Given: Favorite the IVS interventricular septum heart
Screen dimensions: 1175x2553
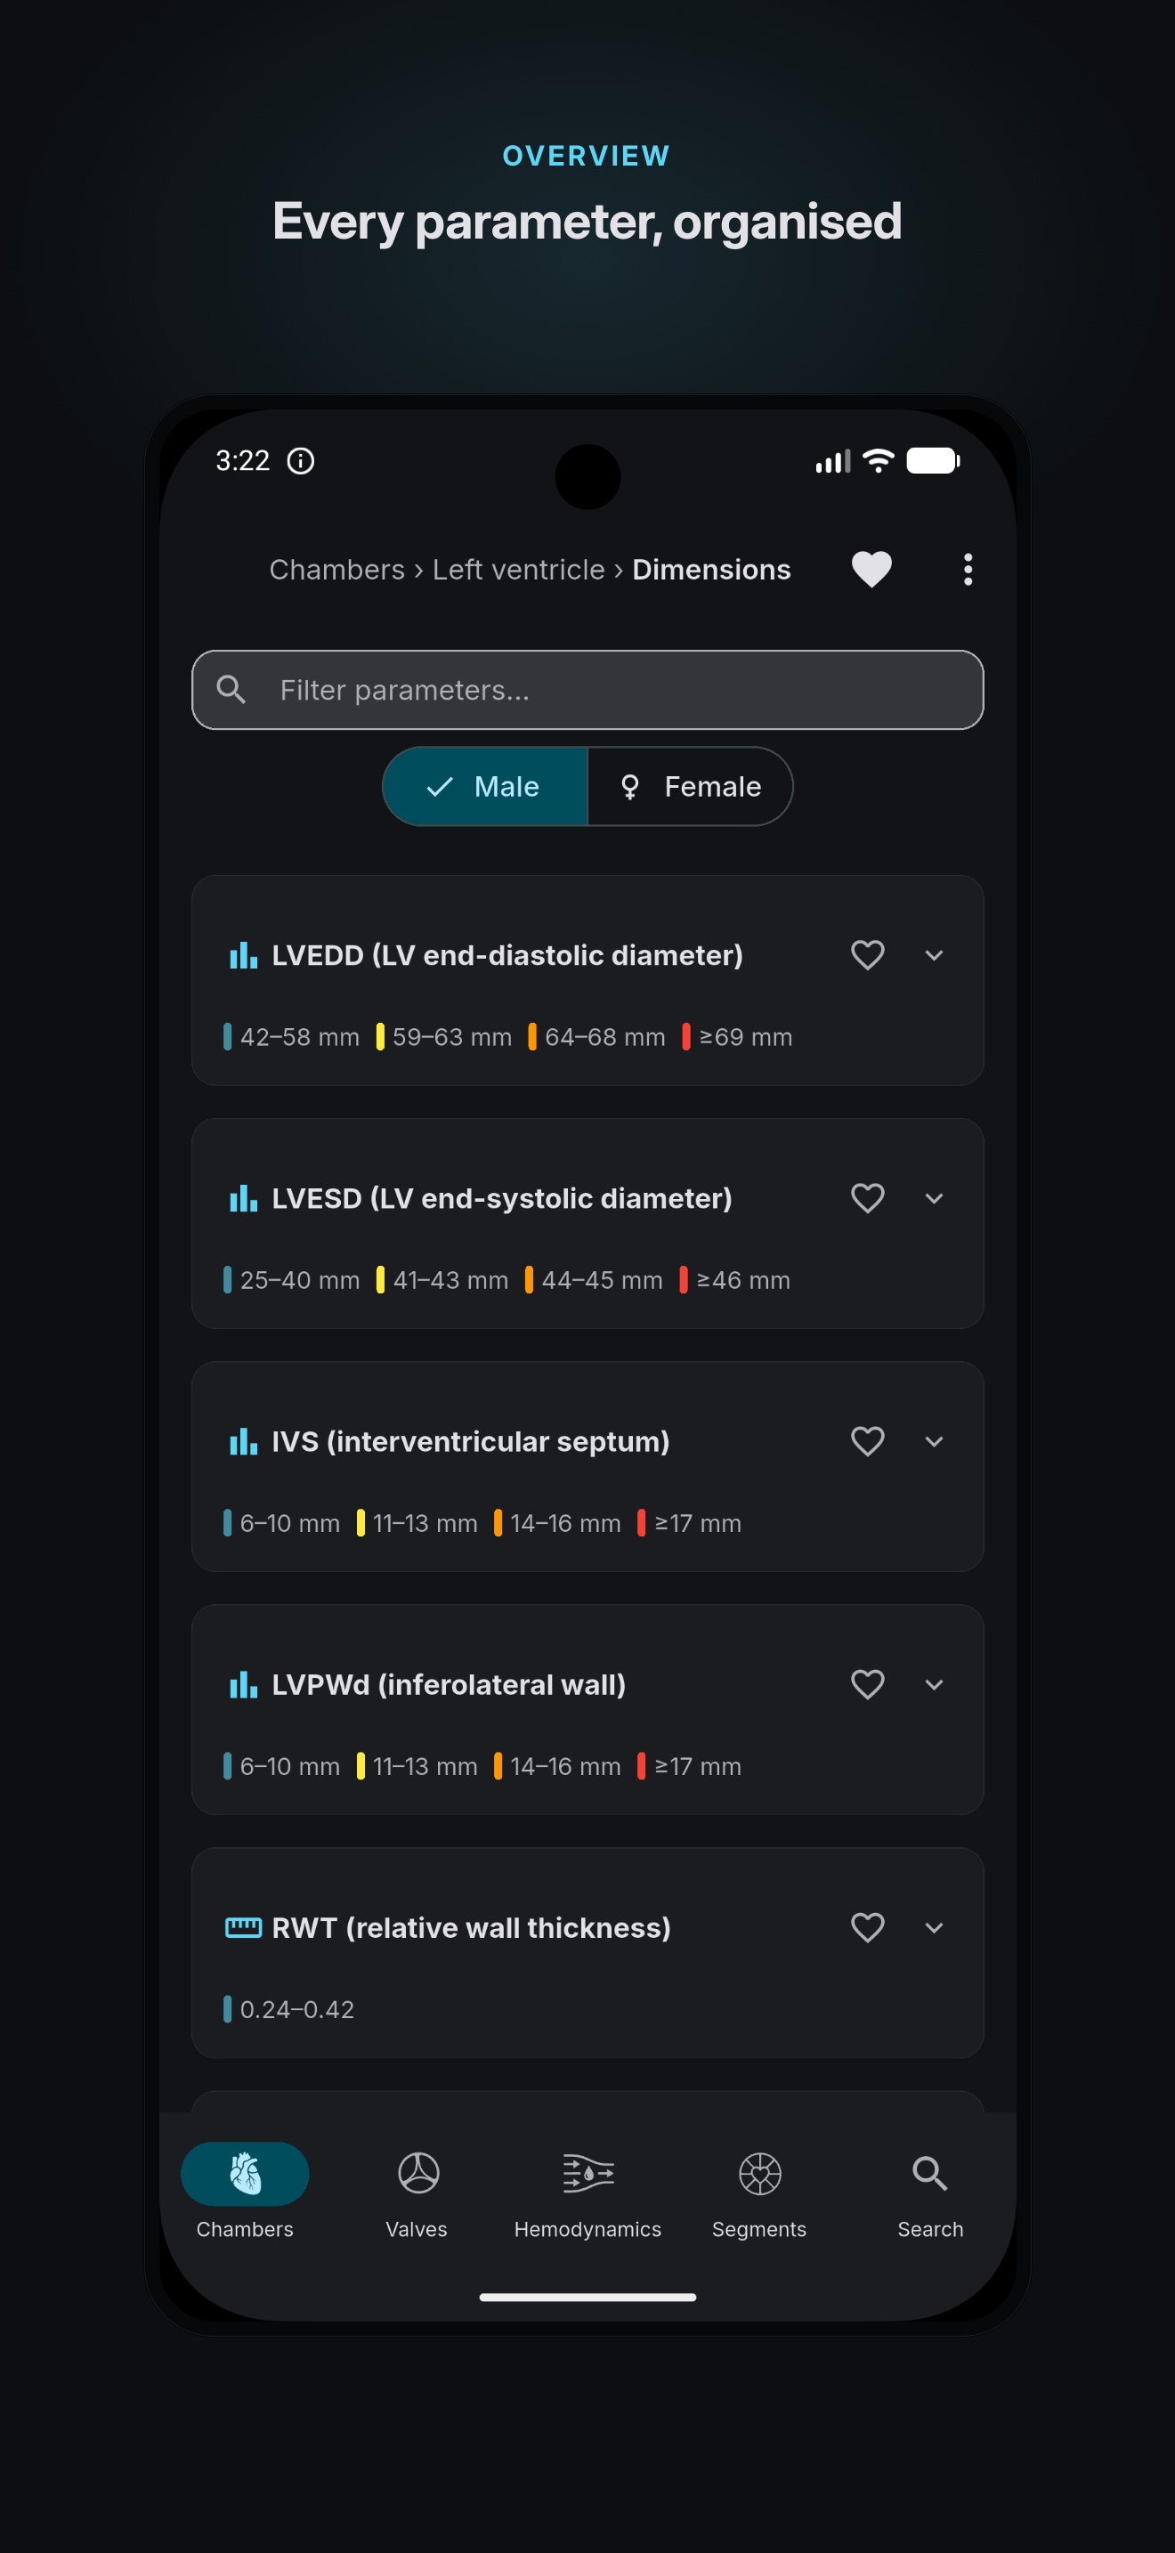Looking at the screenshot, I should pyautogui.click(x=867, y=1441).
